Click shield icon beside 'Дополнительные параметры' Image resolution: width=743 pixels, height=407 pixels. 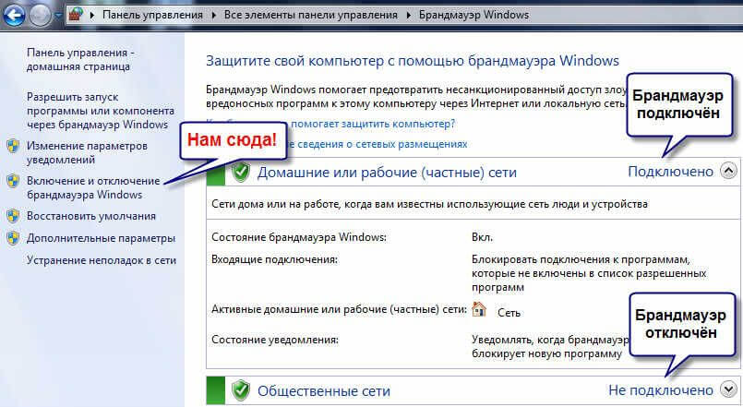pyautogui.click(x=13, y=238)
